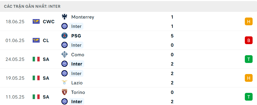Click the CWC competition label
Screen dimensions: 257x105
[49, 22]
